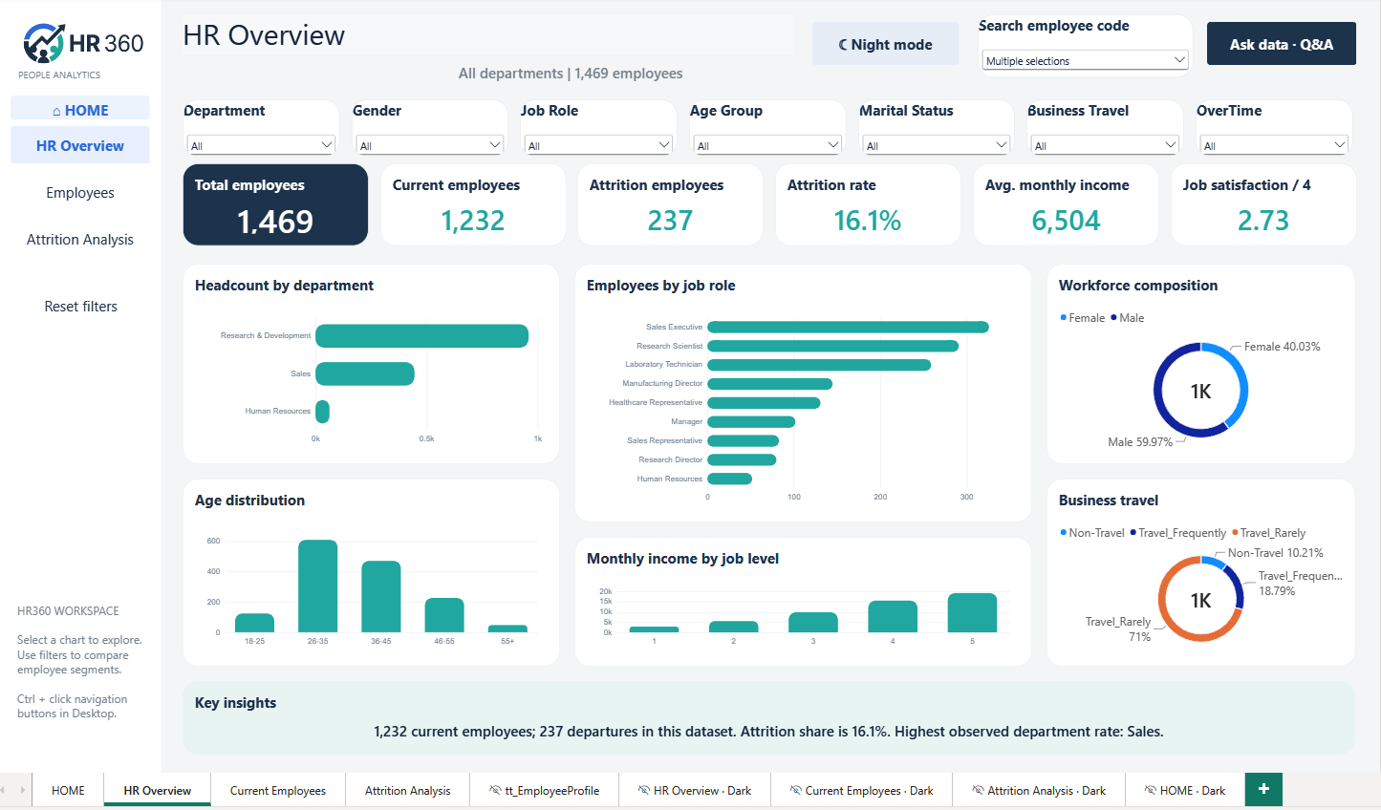Expand the Job Role filter dropdown

coord(598,145)
